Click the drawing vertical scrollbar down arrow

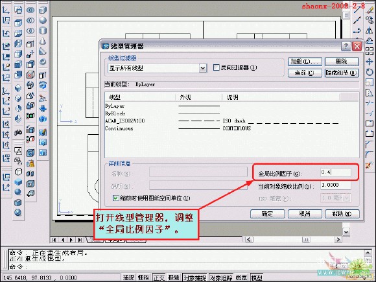point(346,232)
